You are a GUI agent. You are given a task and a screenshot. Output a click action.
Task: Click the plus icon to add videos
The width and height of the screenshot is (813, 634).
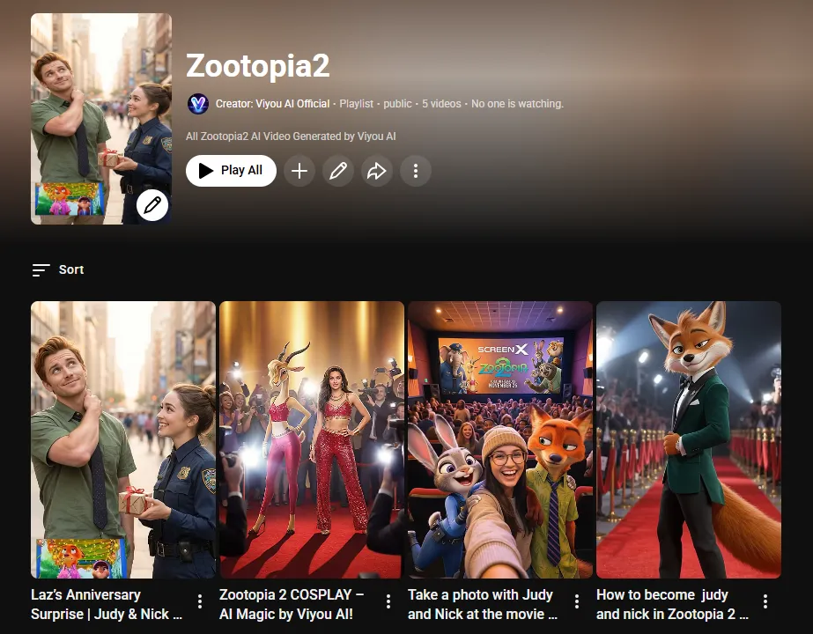pyautogui.click(x=299, y=171)
